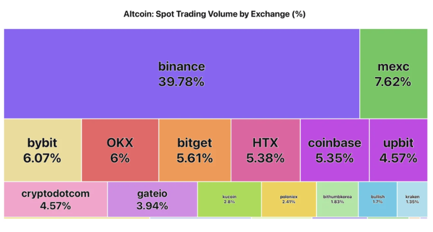Select the pink HTX 5.38% block
Image resolution: width=433 pixels, height=232 pixels.
[265, 150]
